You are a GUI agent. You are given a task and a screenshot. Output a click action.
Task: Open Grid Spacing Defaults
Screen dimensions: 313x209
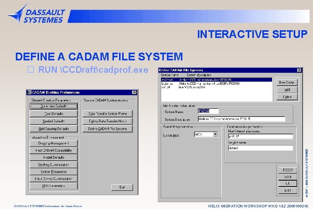pyautogui.click(x=53, y=129)
